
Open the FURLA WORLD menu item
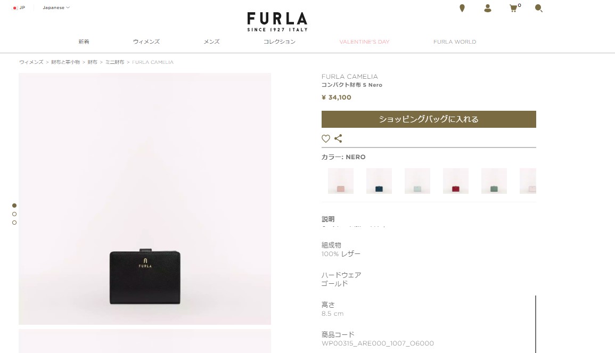455,42
